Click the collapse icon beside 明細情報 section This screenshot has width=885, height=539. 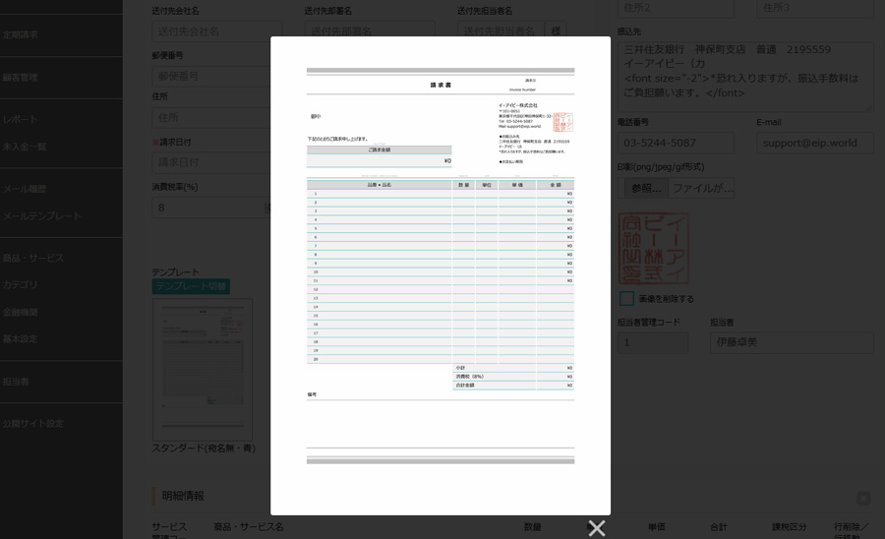point(862,499)
